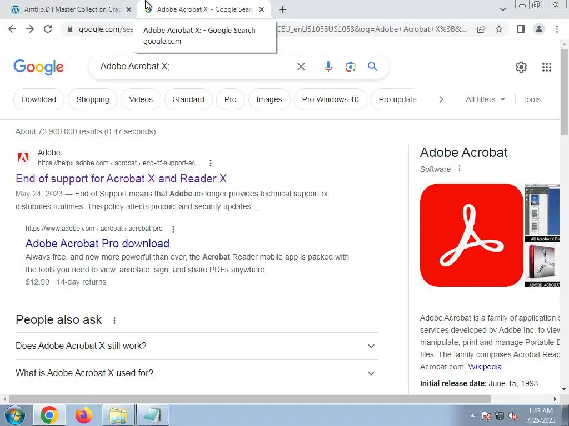Select the Download filter chip
Screen dimensions: 569x426
39,99
